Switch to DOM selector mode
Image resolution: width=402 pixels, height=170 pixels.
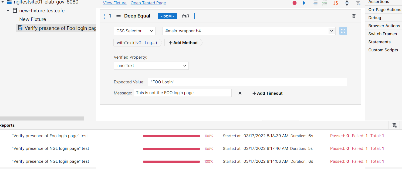[167, 16]
